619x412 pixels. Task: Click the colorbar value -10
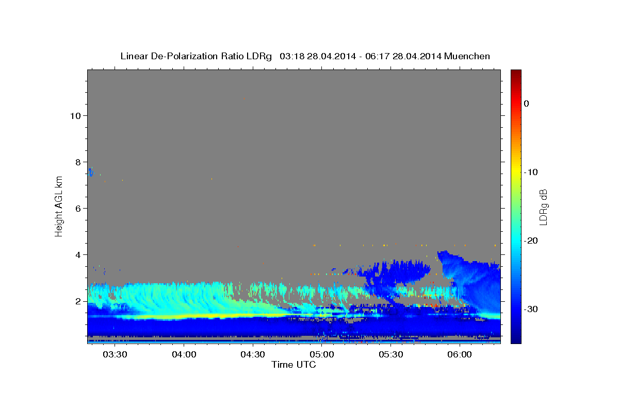pos(531,172)
